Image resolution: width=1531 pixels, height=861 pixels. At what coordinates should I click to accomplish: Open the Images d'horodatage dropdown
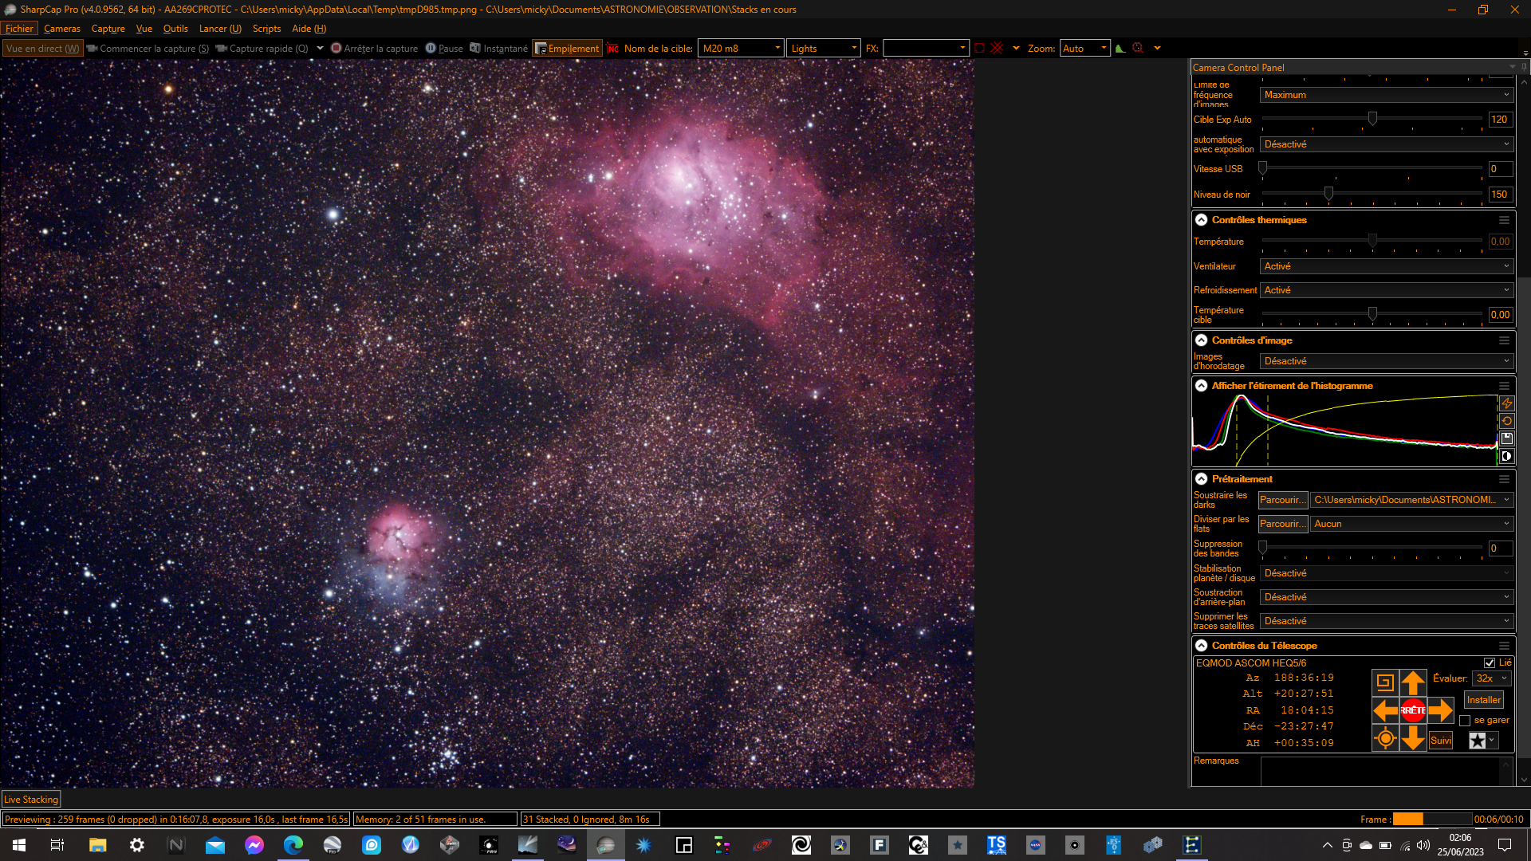point(1386,361)
